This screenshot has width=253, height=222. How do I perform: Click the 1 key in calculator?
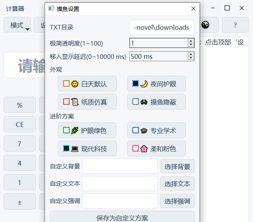20,182
